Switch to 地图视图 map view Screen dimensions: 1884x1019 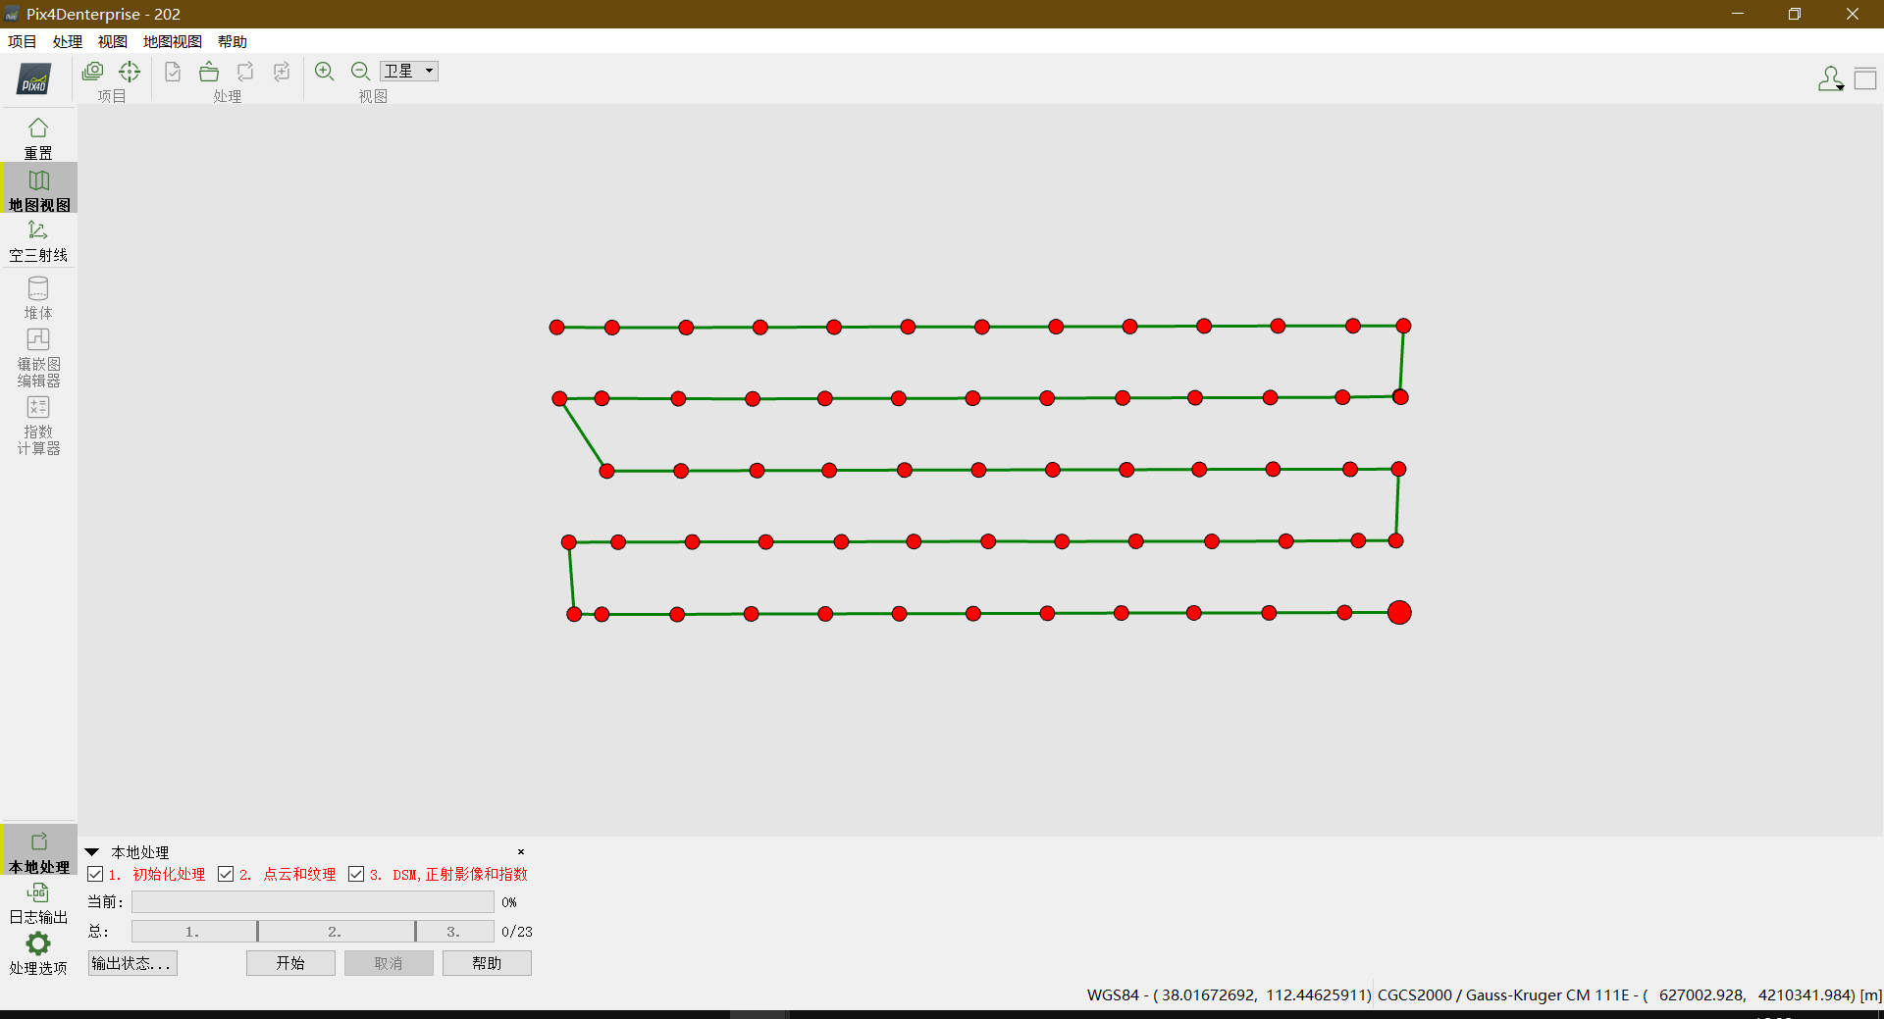coord(38,189)
